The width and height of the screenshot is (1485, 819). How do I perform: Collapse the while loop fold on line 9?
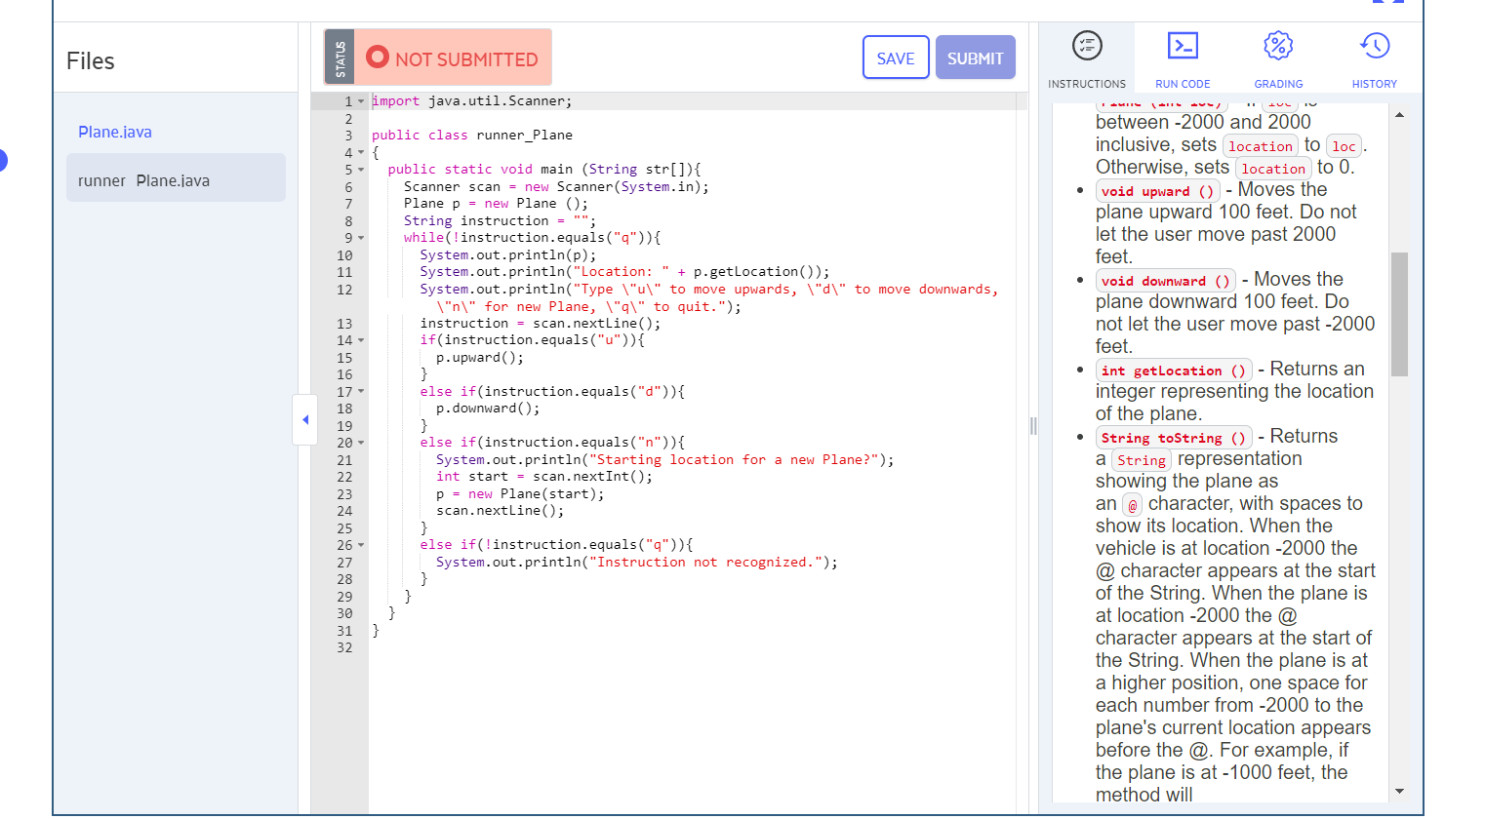(360, 237)
